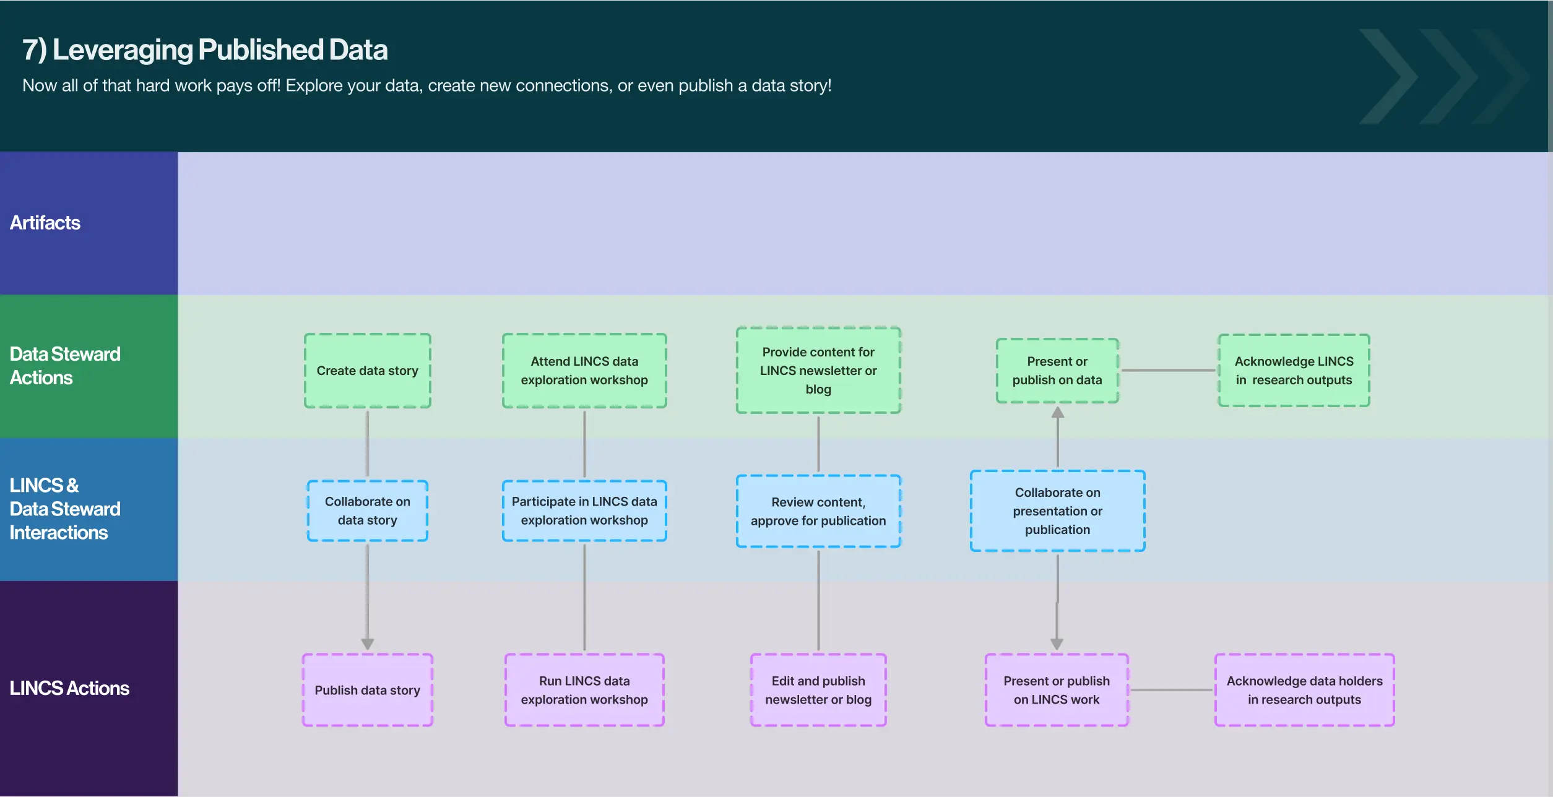This screenshot has height=797, width=1553.
Task: Click 'Present or publish on LINCS work'
Action: (1056, 690)
